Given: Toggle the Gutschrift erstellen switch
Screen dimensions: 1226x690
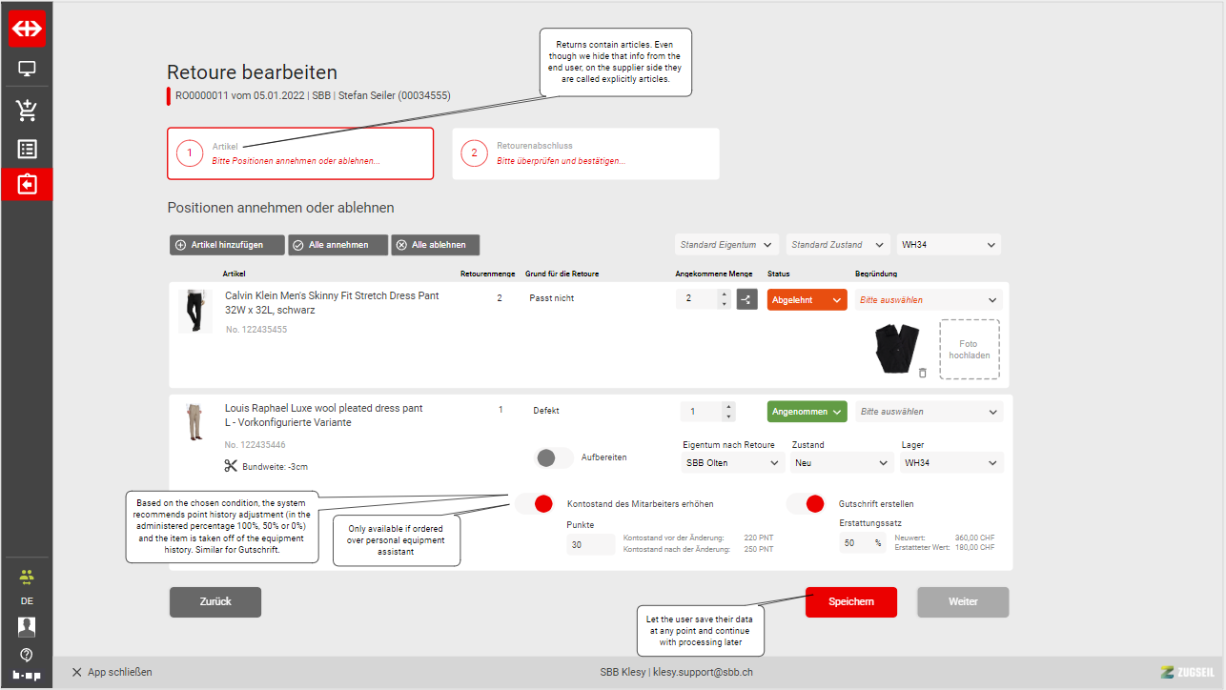Looking at the screenshot, I should click(806, 504).
